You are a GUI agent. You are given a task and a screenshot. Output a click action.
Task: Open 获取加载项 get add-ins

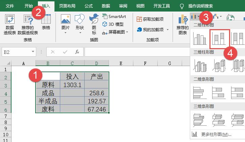coord(150,19)
